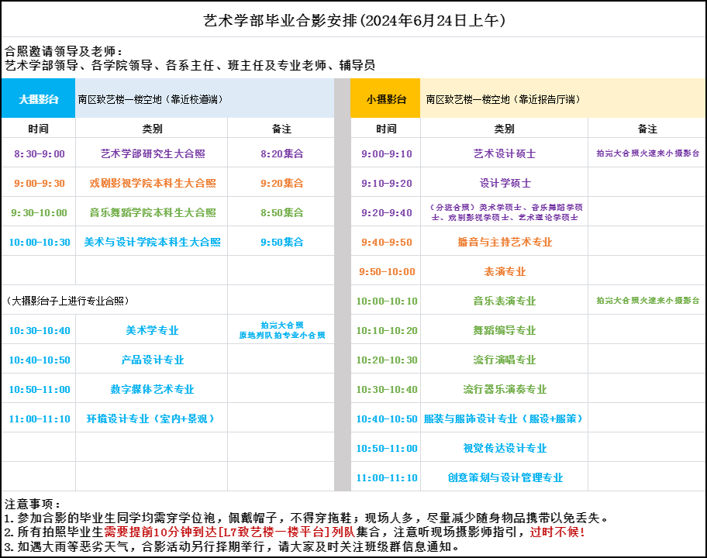Click the 美术学专业 cell
The width and height of the screenshot is (707, 558).
click(x=152, y=331)
